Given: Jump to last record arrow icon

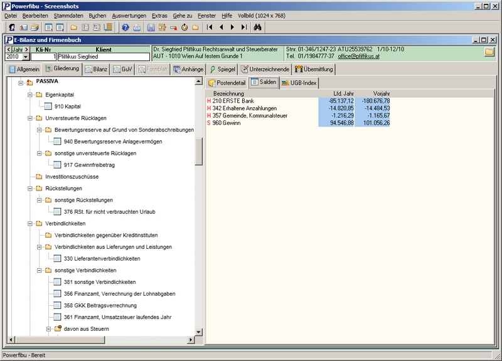Looking at the screenshot, I should click(244, 28).
